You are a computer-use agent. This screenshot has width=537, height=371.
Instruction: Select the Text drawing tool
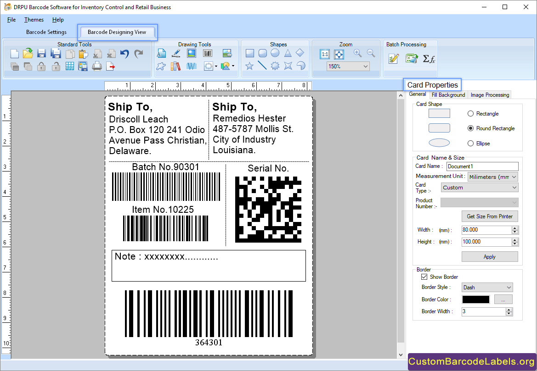click(161, 53)
